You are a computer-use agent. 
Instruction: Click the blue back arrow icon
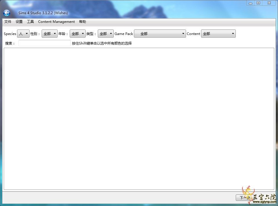7,13
